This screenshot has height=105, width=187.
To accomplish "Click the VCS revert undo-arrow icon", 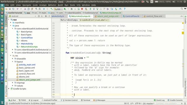I will click(x=108, y=9).
